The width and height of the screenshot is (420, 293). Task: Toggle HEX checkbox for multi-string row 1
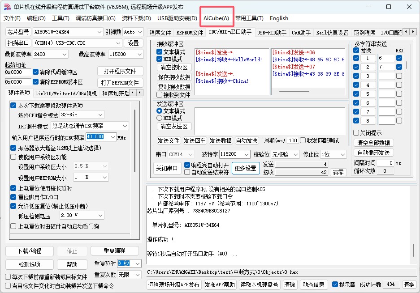[399, 58]
